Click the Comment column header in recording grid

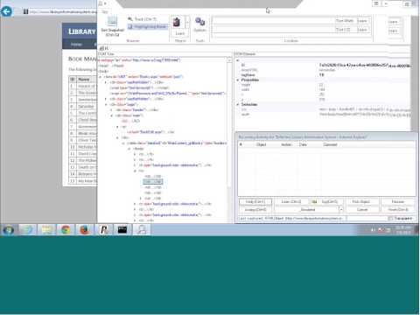[x=330, y=144]
